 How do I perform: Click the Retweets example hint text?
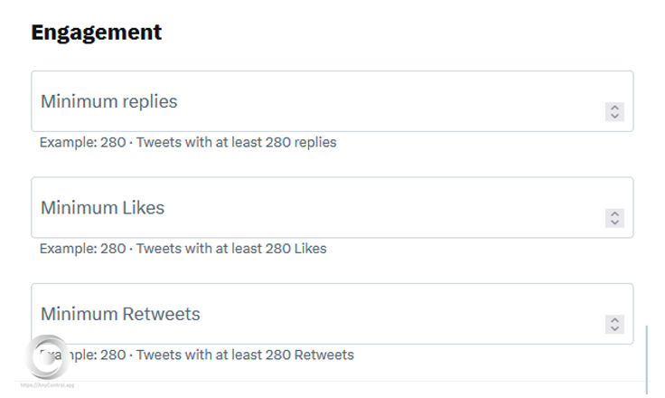coord(208,355)
